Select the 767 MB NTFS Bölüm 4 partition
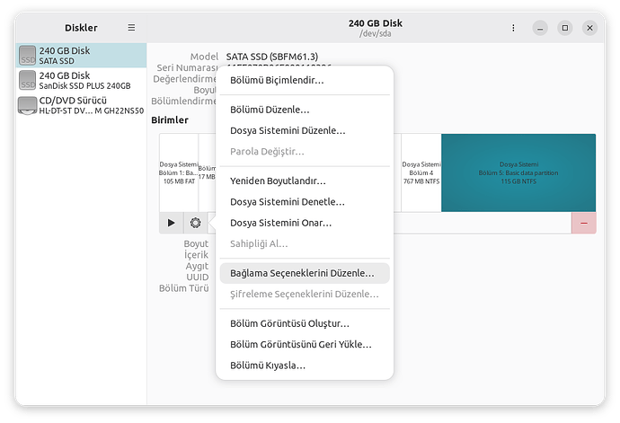 tap(421, 172)
